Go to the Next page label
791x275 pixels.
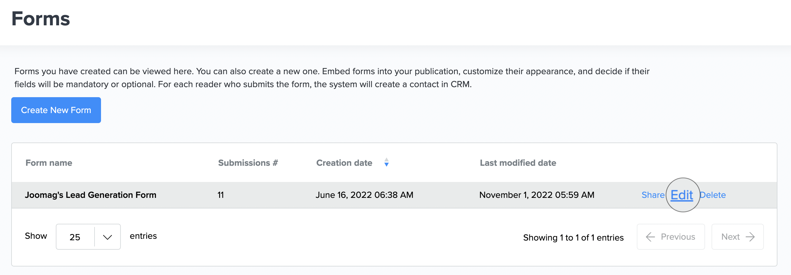(x=730, y=237)
